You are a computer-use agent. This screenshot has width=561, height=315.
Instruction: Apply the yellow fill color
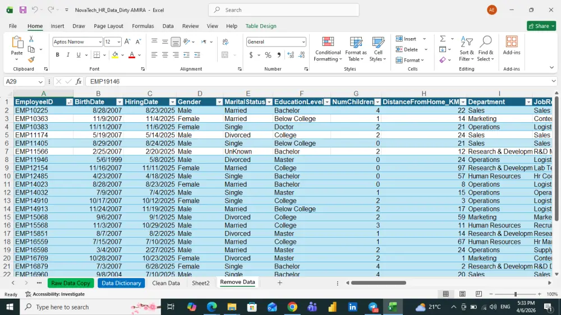[115, 55]
